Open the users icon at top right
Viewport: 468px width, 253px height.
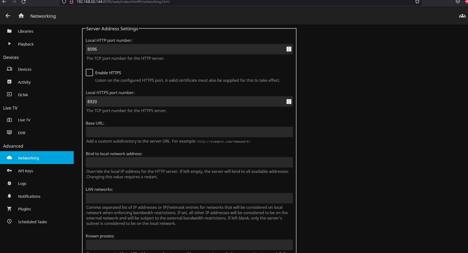click(x=462, y=16)
